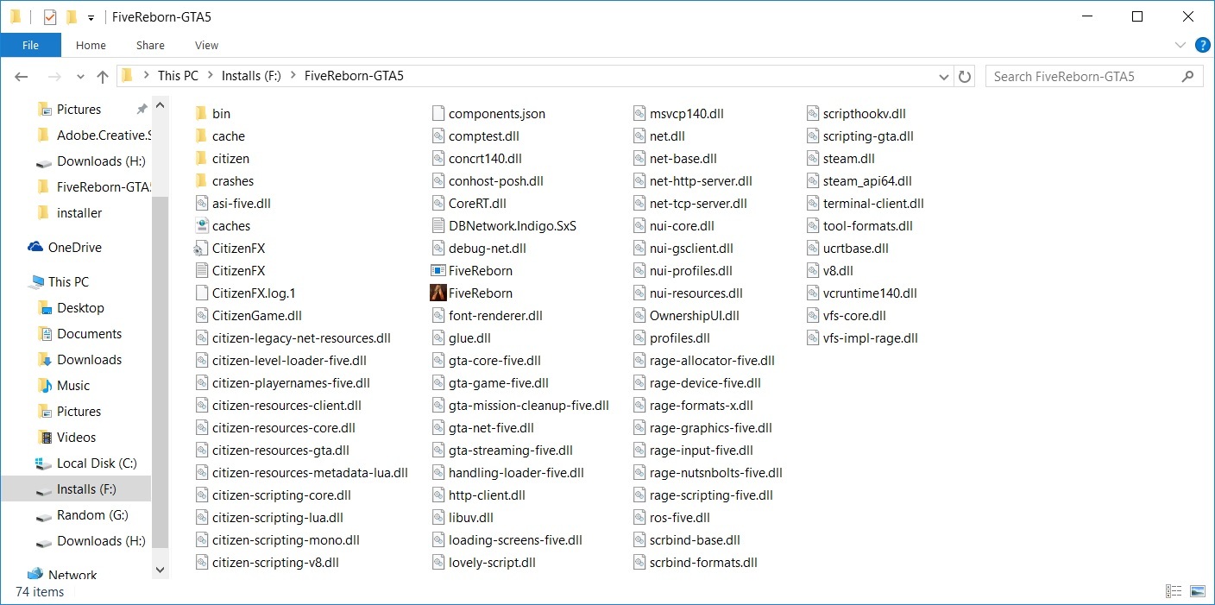The height and width of the screenshot is (605, 1215).
Task: Select the terminal-client.dll file name
Action: pos(873,204)
